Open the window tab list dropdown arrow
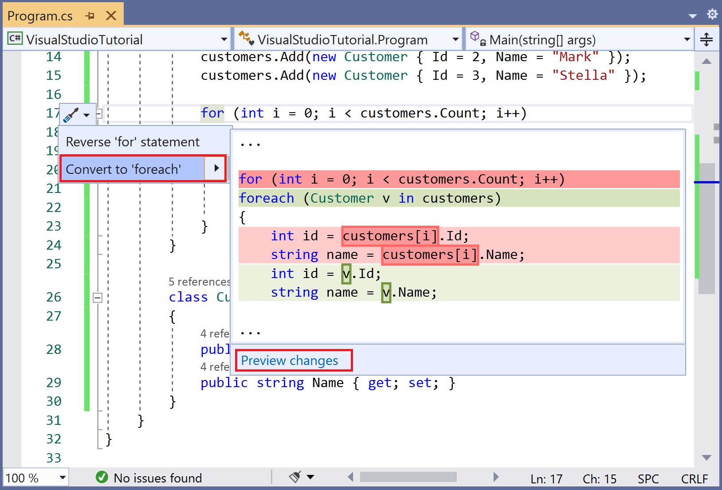The image size is (722, 490). (692, 16)
